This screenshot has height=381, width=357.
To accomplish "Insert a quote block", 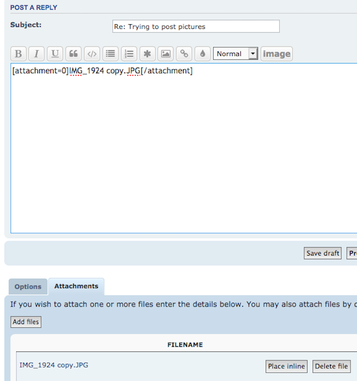I will point(73,54).
